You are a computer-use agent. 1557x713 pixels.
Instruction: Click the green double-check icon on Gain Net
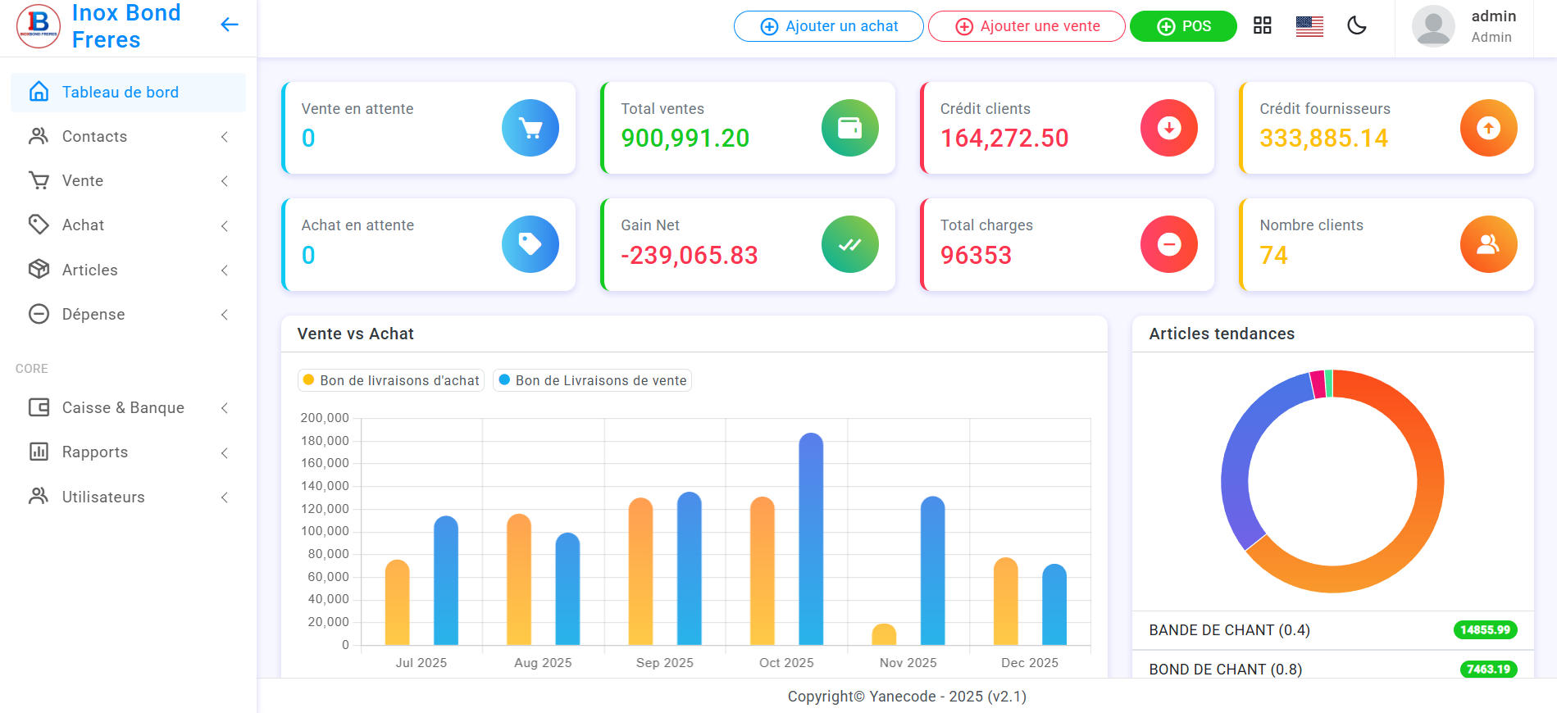coord(850,244)
